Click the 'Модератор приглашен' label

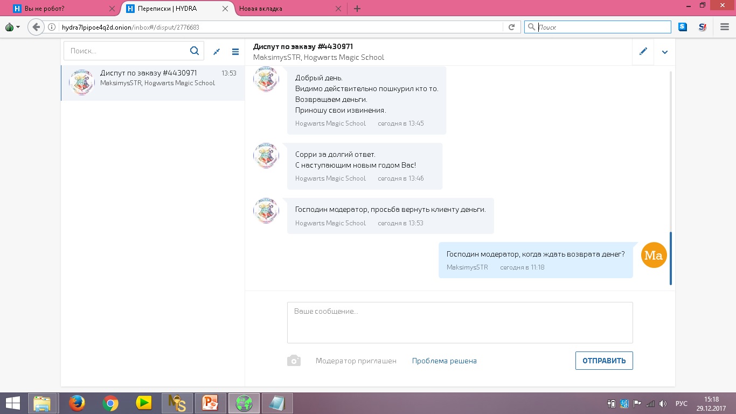tap(356, 361)
